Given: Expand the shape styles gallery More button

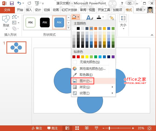Looking at the screenshot, I should tap(68, 27).
